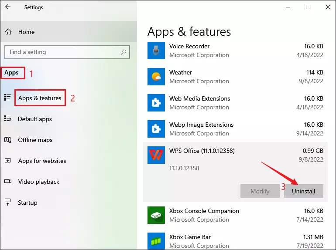This screenshot has height=250, width=336.
Task: Click the 1.31 MB size value
Action: point(313,237)
